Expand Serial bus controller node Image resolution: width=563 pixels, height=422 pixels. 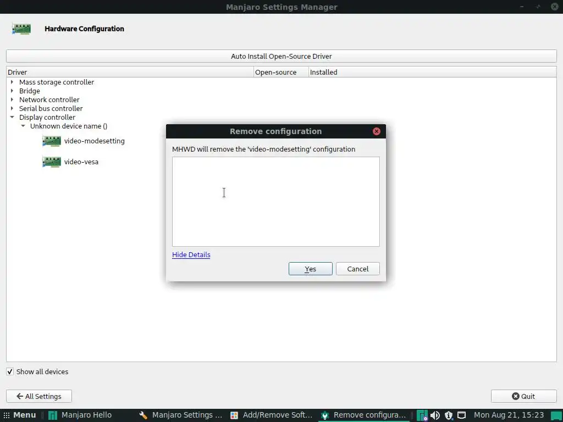[12, 108]
